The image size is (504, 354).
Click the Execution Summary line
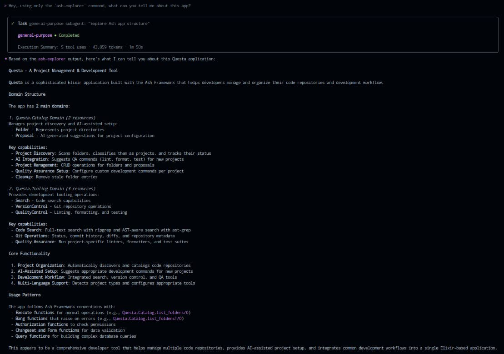tap(80, 47)
